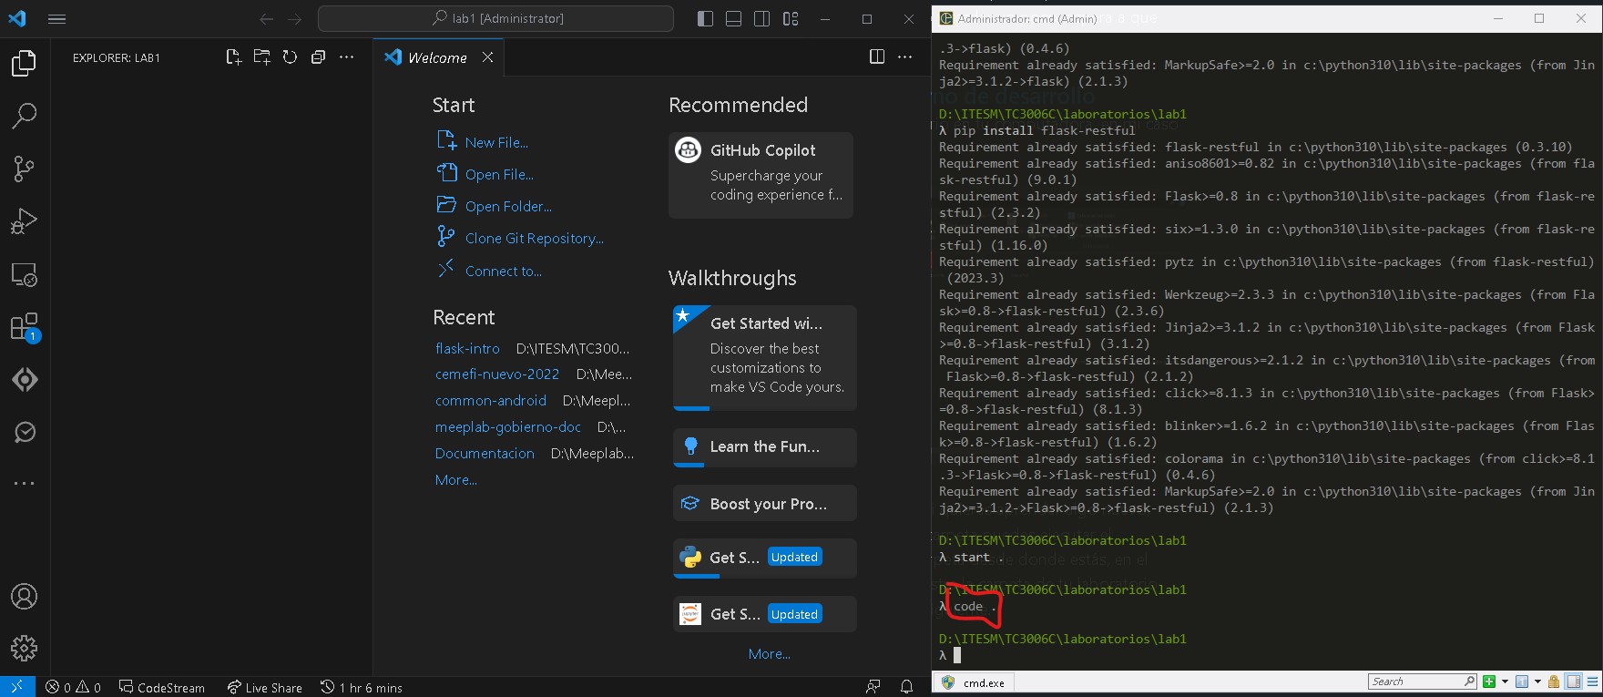
Task: Open the Manage gear menu
Action: pos(24,648)
